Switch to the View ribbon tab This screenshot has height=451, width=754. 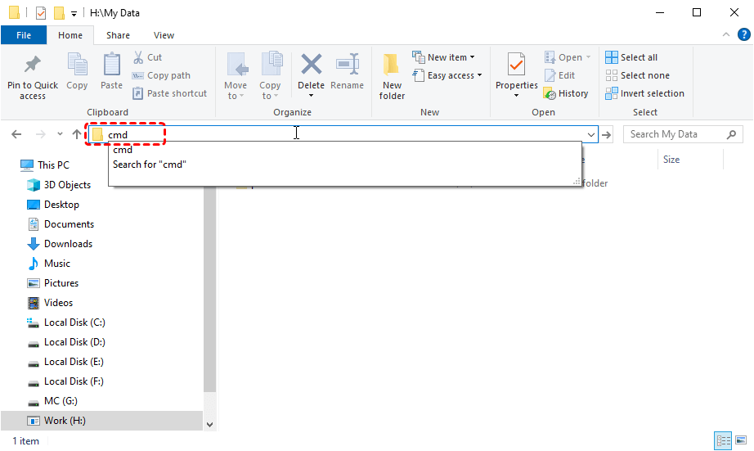[164, 35]
